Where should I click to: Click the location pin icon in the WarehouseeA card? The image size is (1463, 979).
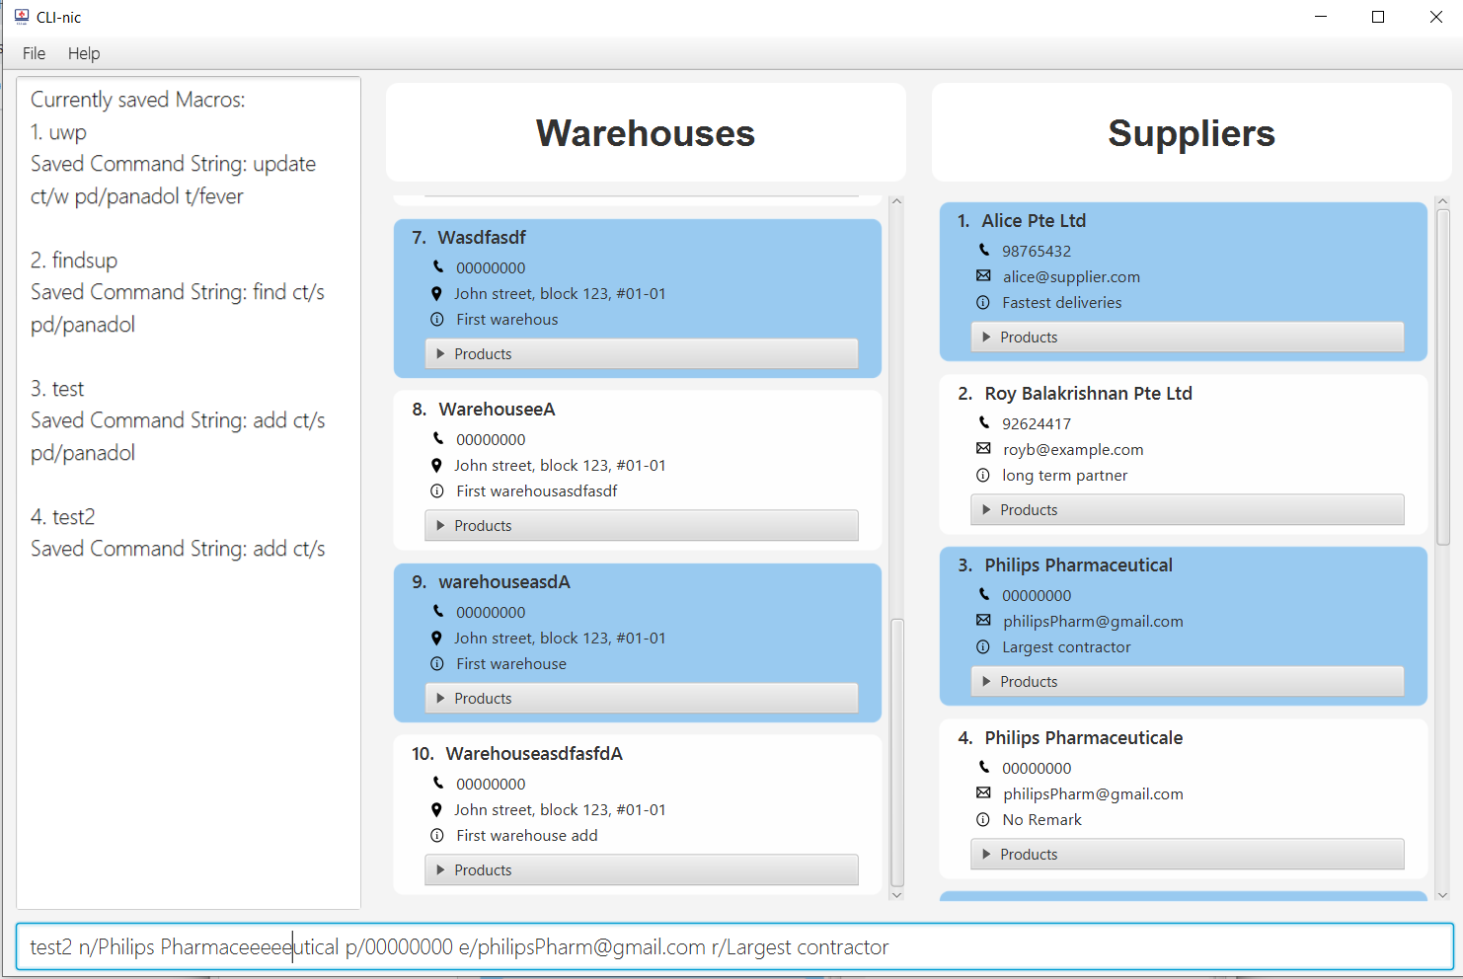pos(436,465)
